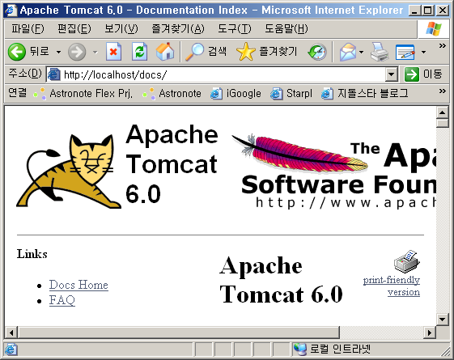The height and width of the screenshot is (360, 454).
Task: Open Astronote Flex Prj. link bar shortcut
Action: 83,94
